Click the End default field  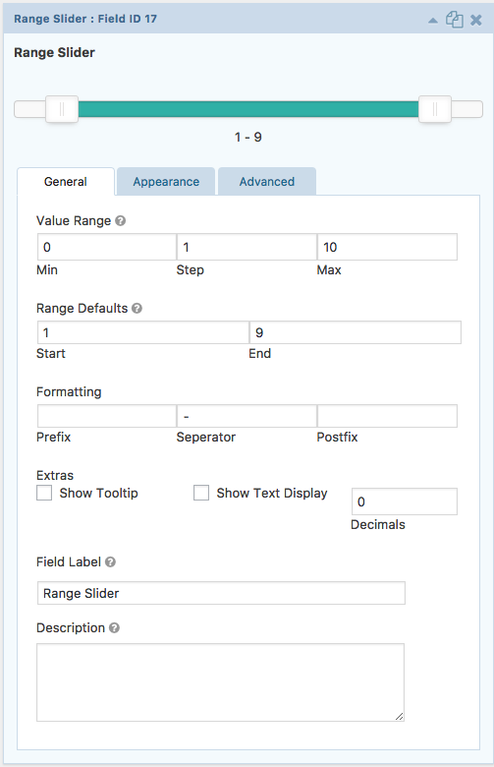coord(356,332)
